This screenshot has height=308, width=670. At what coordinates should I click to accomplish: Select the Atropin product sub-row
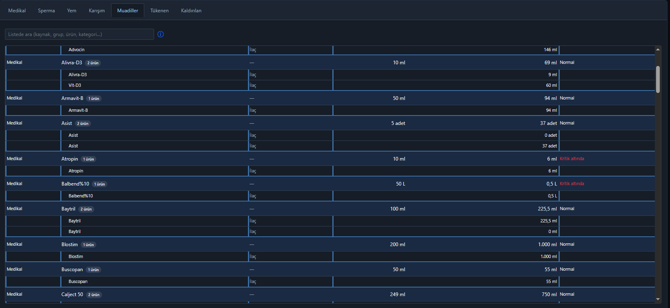(x=330, y=171)
